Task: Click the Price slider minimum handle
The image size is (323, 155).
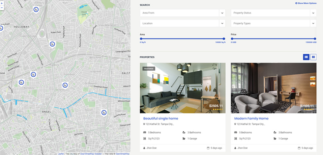Action: [232, 39]
